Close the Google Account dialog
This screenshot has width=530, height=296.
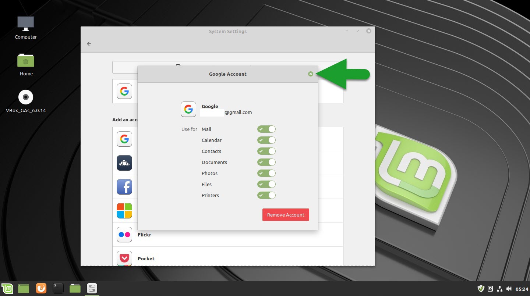311,74
